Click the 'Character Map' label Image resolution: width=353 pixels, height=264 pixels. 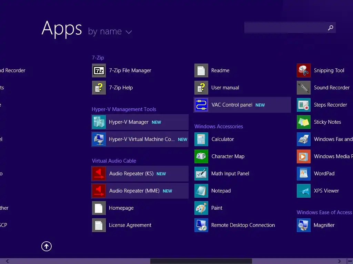[228, 156]
